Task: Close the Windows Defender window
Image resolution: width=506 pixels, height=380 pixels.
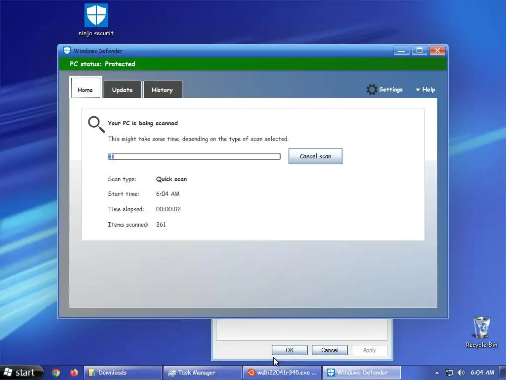Action: point(438,50)
